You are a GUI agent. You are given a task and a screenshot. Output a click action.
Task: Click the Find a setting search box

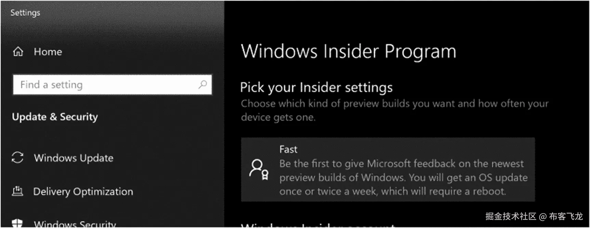click(106, 85)
